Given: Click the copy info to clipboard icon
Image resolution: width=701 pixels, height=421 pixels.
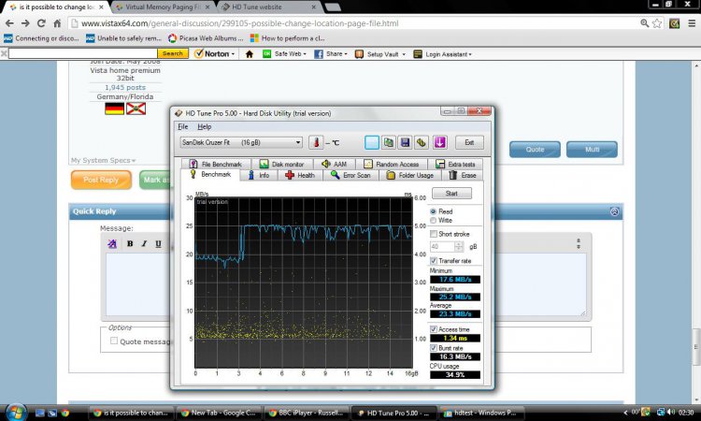Looking at the screenshot, I should (x=372, y=143).
